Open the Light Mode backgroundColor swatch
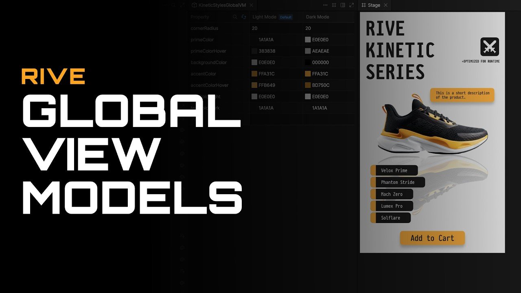Screen dimensions: 521x293 coord(254,63)
